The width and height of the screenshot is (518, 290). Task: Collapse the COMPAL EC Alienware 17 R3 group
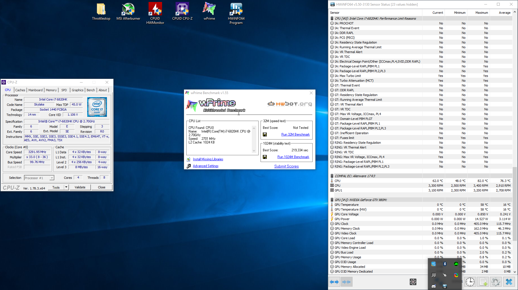pos(332,176)
